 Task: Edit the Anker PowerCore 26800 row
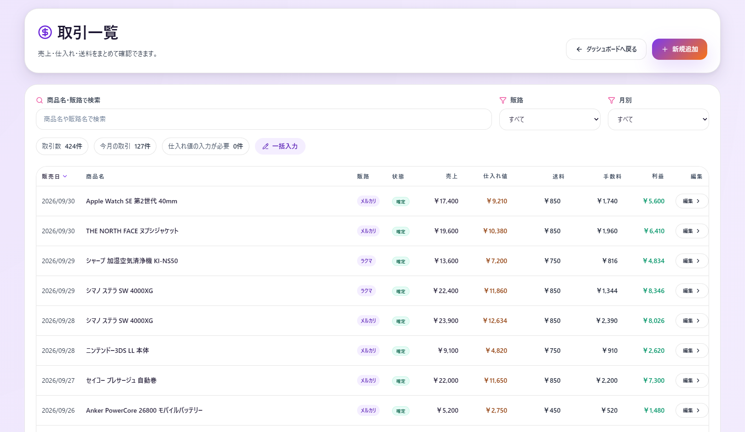[x=692, y=410]
